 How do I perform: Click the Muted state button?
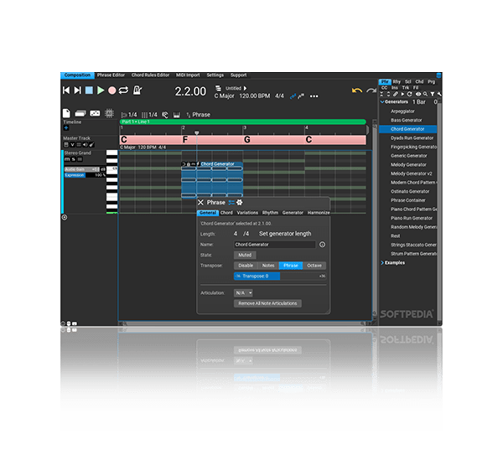pyautogui.click(x=245, y=256)
